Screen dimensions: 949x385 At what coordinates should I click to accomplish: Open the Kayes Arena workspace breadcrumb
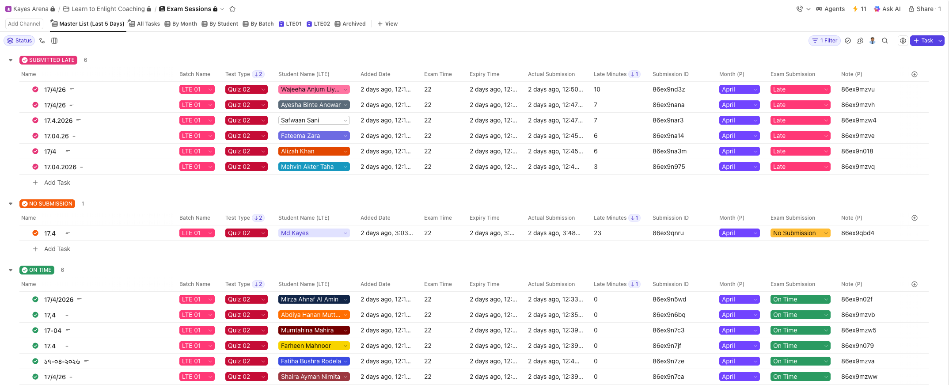click(30, 9)
